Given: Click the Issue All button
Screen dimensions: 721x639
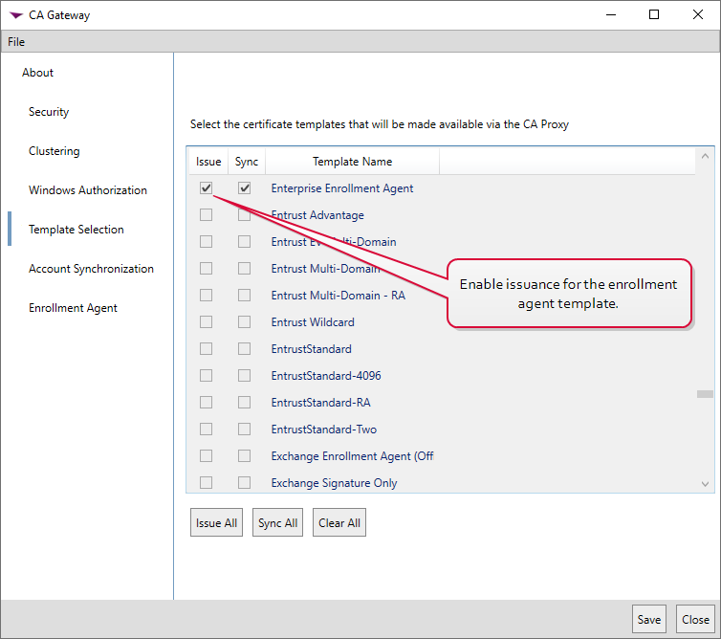Looking at the screenshot, I should click(x=216, y=523).
